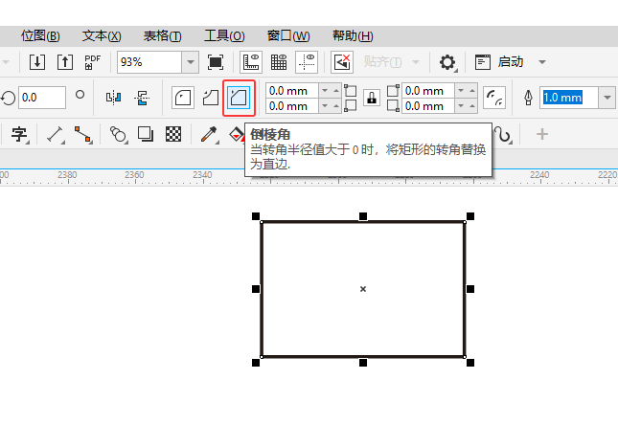Open the options gear icon
This screenshot has height=424, width=618.
pos(447,62)
